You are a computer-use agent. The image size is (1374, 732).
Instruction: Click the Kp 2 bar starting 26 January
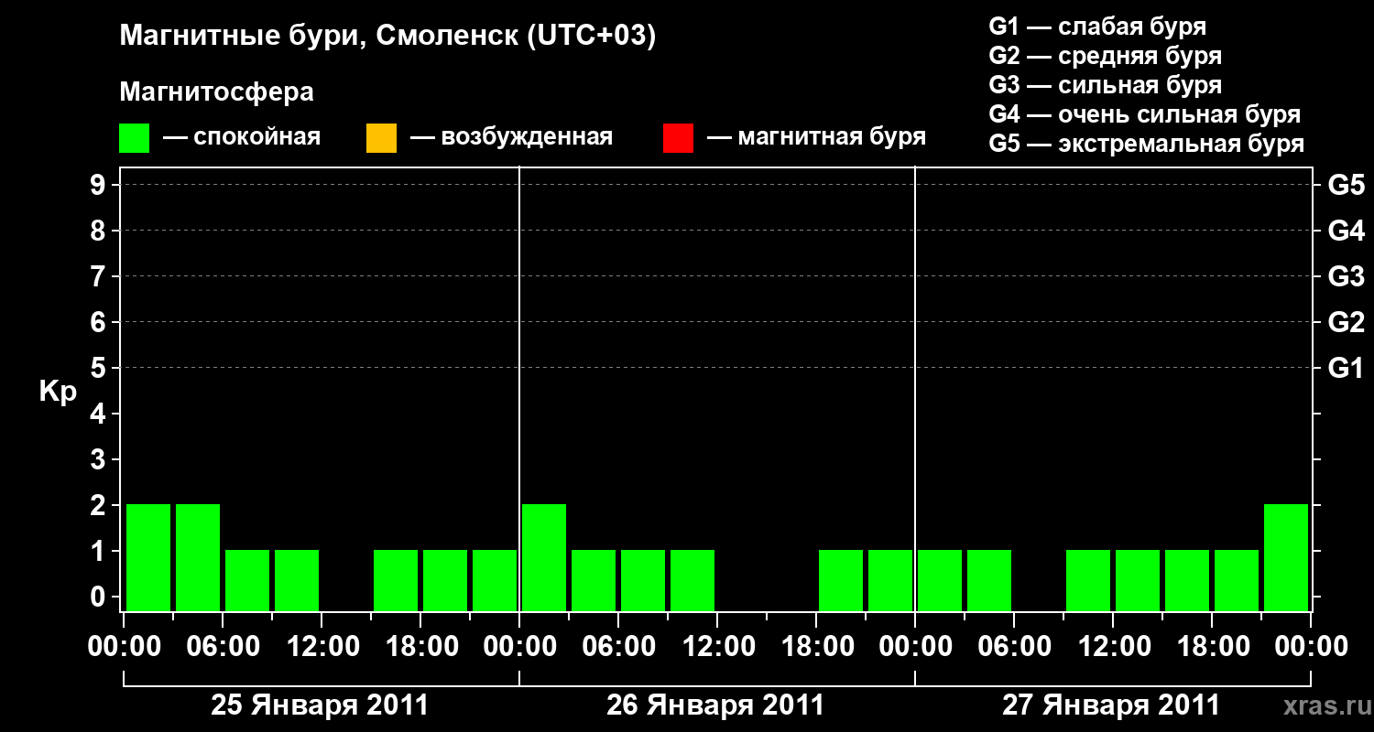(544, 557)
